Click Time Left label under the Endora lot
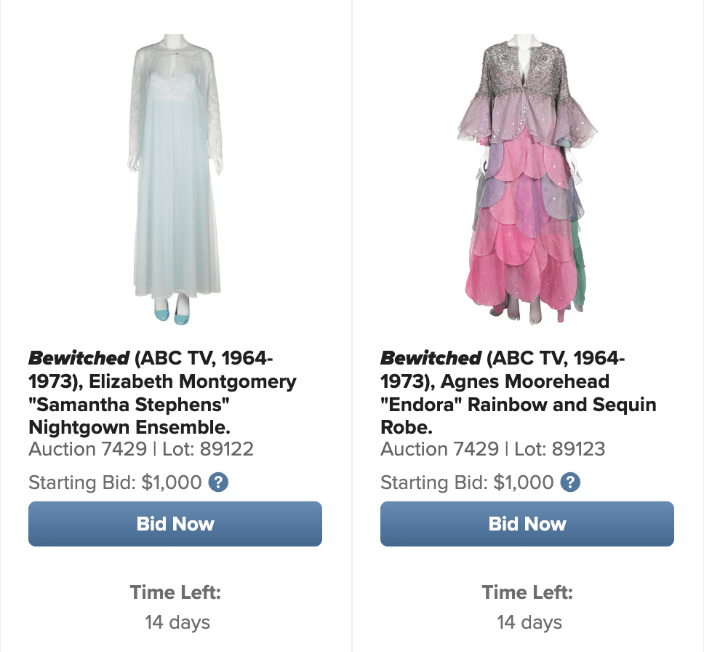 [527, 592]
